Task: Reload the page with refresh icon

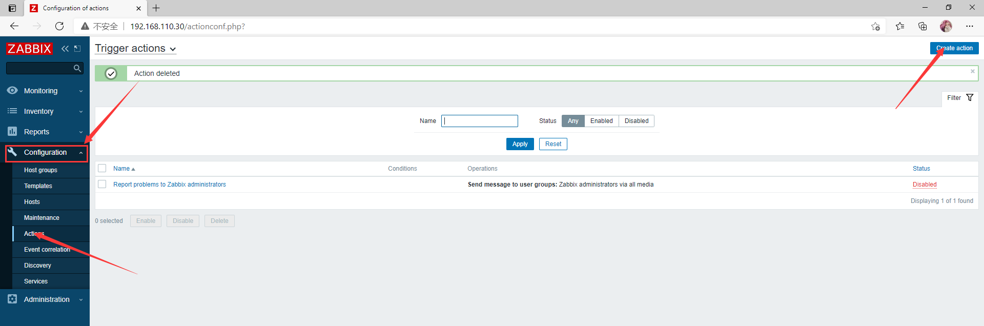Action: tap(59, 26)
